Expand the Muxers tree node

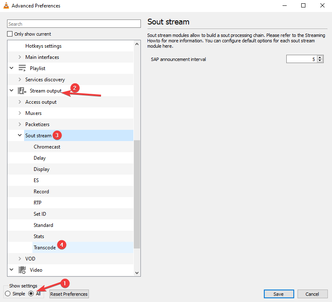[x=20, y=113]
